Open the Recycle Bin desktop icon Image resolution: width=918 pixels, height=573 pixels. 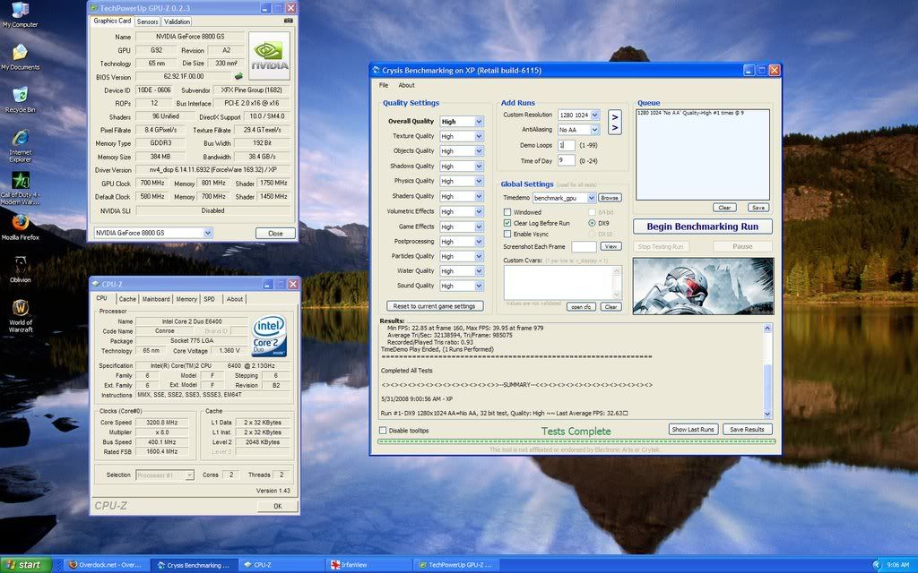click(x=20, y=99)
